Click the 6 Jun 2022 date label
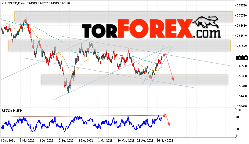 (x=46, y=141)
